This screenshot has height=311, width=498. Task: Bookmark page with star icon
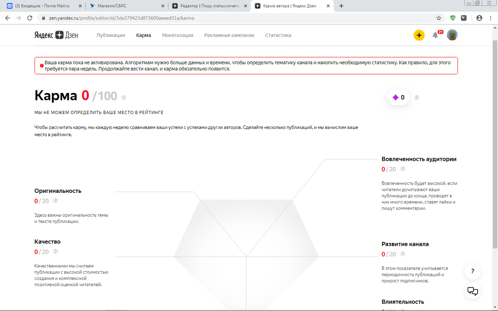click(x=439, y=18)
